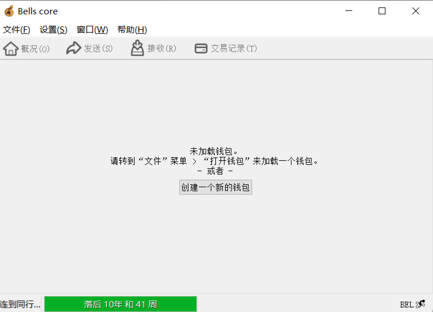The image size is (433, 312).
Task: Open the 接收 (Receive) inbox icon
Action: pos(137,48)
